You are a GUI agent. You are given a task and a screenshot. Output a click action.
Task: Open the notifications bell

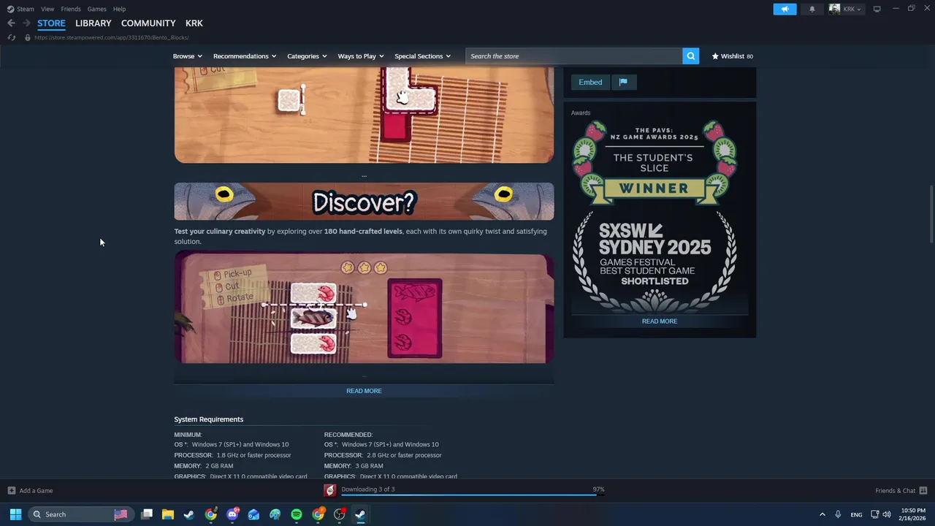click(x=812, y=9)
